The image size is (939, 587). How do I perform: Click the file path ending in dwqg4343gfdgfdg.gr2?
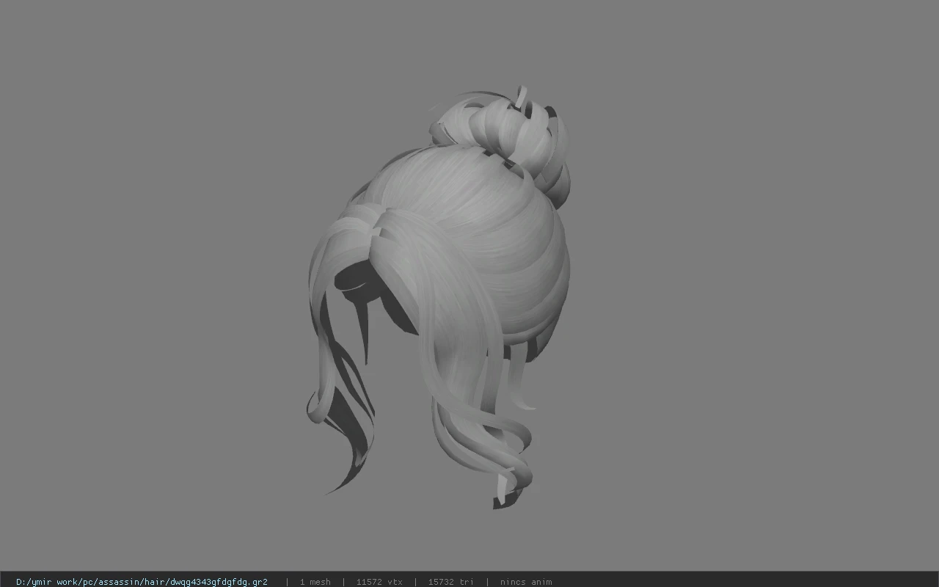click(142, 582)
